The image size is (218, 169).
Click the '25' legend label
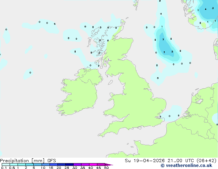67,168
